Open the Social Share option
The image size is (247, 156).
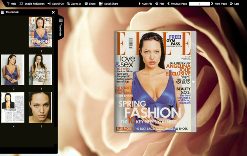(109, 4)
